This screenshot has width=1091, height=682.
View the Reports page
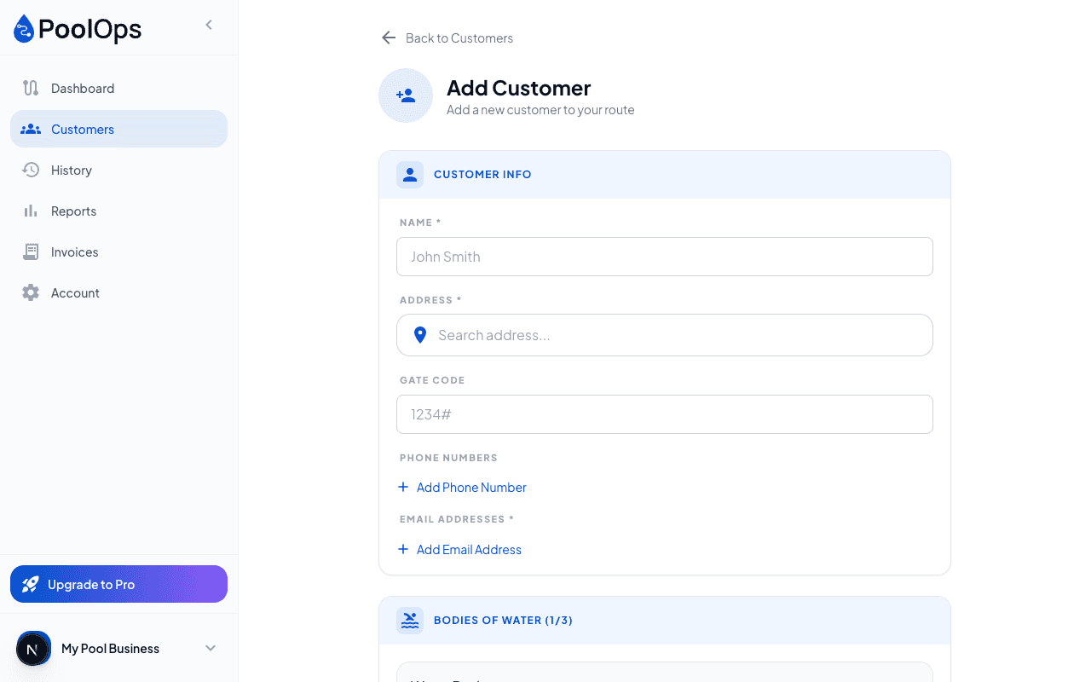pyautogui.click(x=73, y=211)
